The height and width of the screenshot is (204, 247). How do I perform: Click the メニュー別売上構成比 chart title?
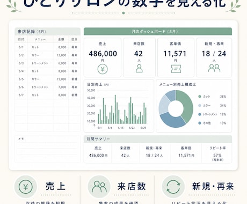(x=178, y=84)
